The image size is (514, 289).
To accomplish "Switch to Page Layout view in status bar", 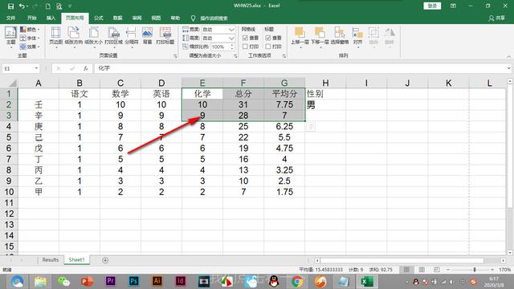I will (x=422, y=270).
